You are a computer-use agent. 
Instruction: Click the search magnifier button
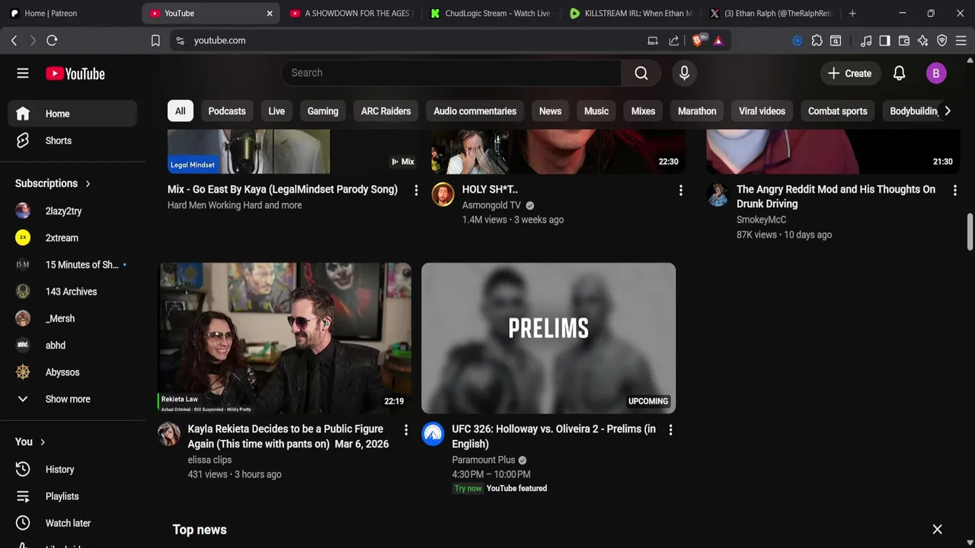(x=641, y=73)
